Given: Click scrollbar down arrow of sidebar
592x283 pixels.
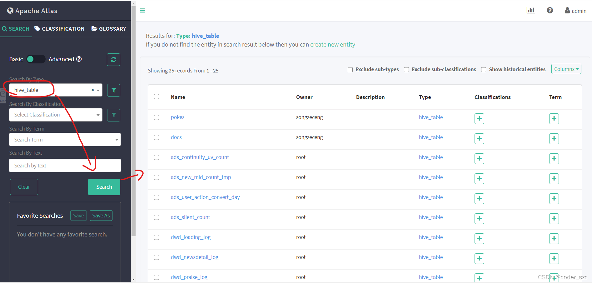Looking at the screenshot, I should [x=133, y=280].
